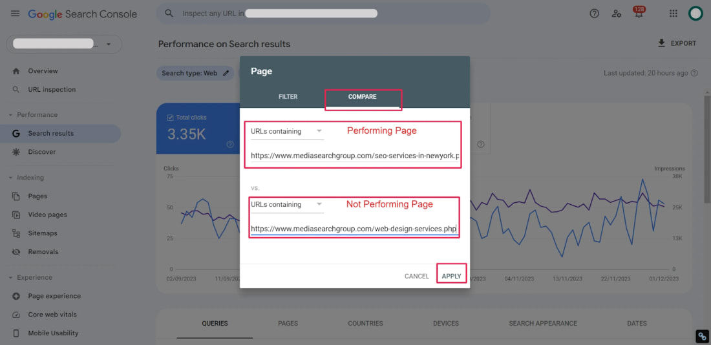Edit Search type Web pencil icon
This screenshot has height=345, width=711.
point(226,73)
